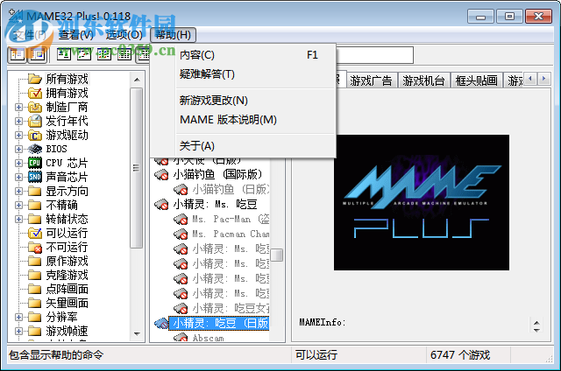Click MAMEInfo up stepper arrow
This screenshot has height=371, width=561.
coord(536,323)
